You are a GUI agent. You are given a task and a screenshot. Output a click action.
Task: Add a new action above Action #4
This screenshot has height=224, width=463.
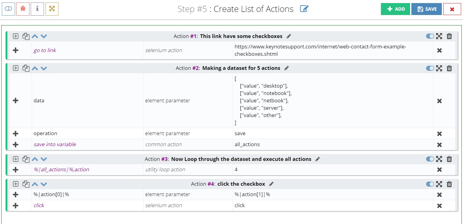[16, 184]
